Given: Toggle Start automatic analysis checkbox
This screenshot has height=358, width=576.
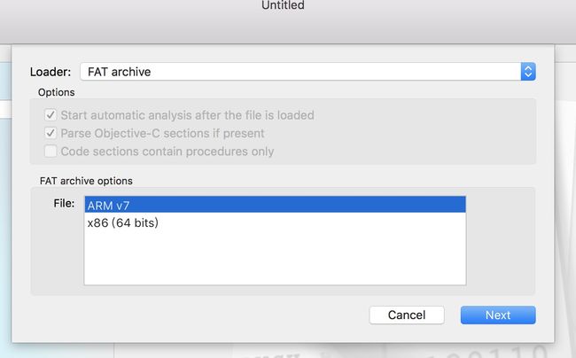Looking at the screenshot, I should (x=51, y=115).
